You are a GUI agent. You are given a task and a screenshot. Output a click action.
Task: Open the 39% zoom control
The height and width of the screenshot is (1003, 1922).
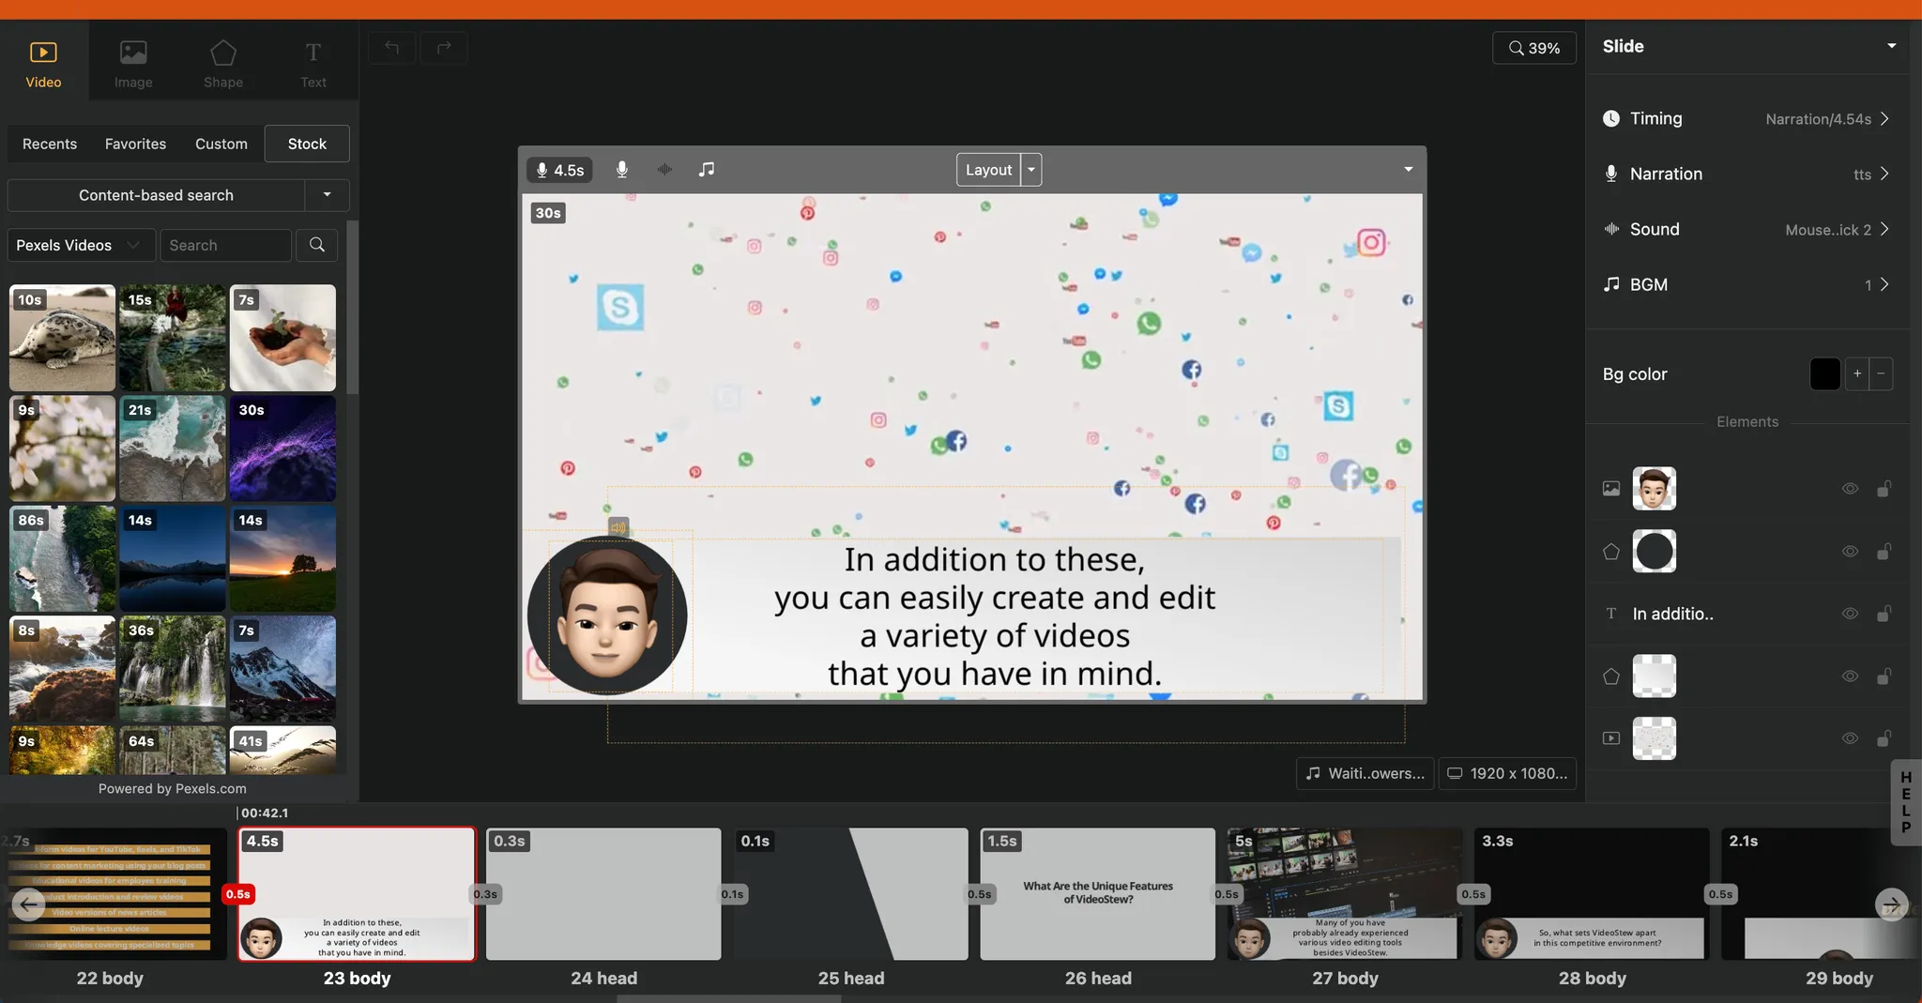coord(1534,48)
